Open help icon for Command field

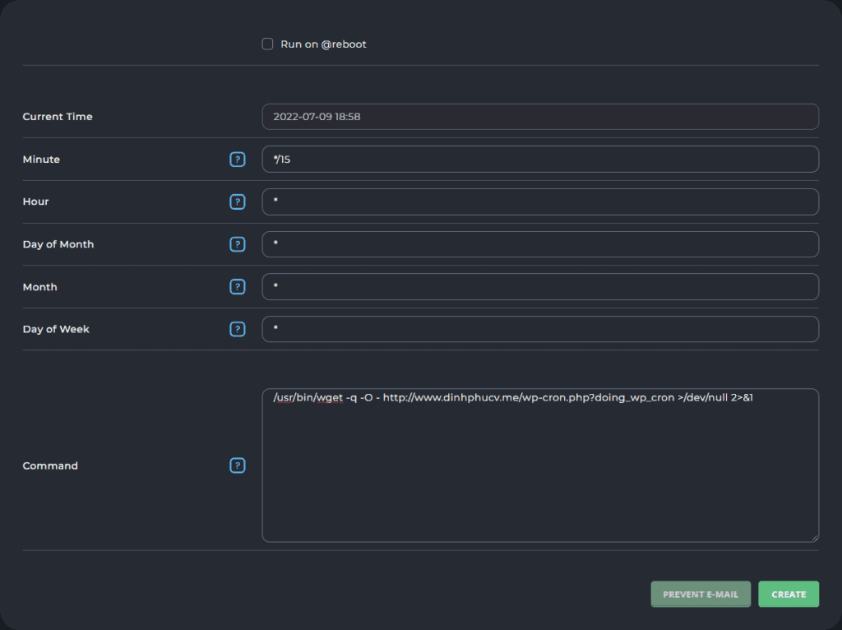(x=238, y=466)
